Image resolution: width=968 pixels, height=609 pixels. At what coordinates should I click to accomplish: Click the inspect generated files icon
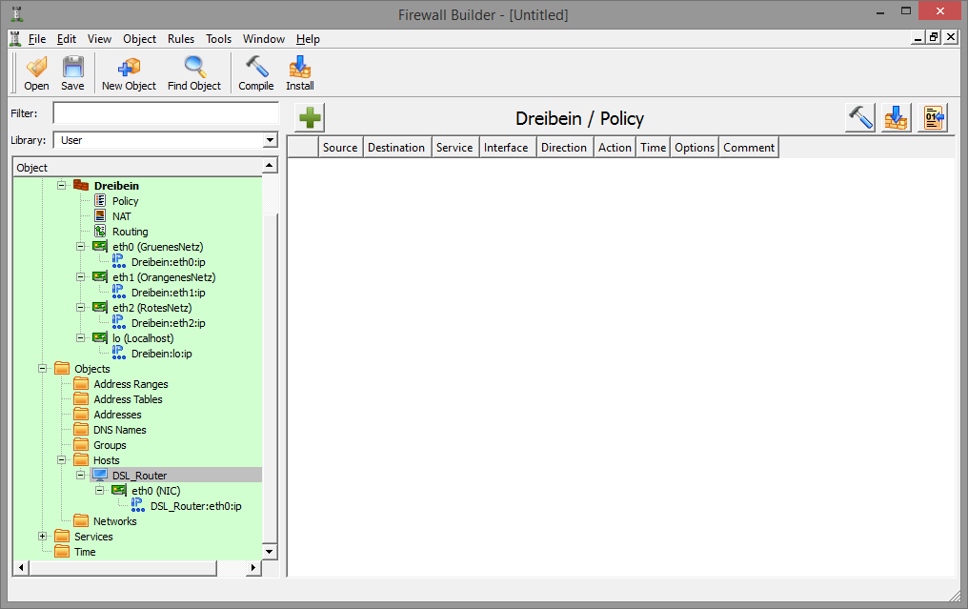933,118
